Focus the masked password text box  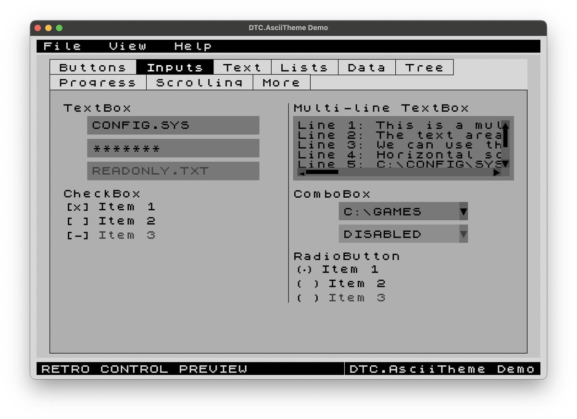tap(173, 148)
